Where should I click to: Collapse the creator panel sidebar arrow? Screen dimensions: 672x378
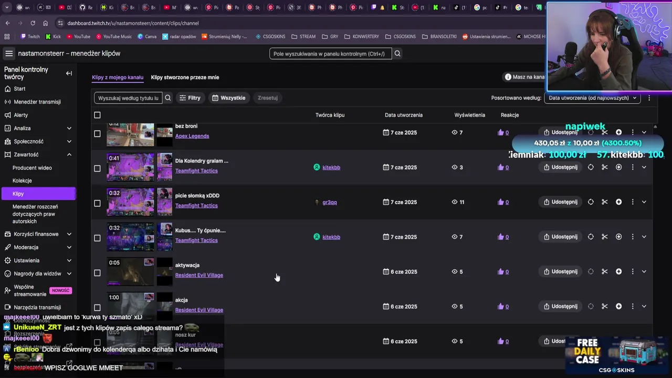(69, 73)
